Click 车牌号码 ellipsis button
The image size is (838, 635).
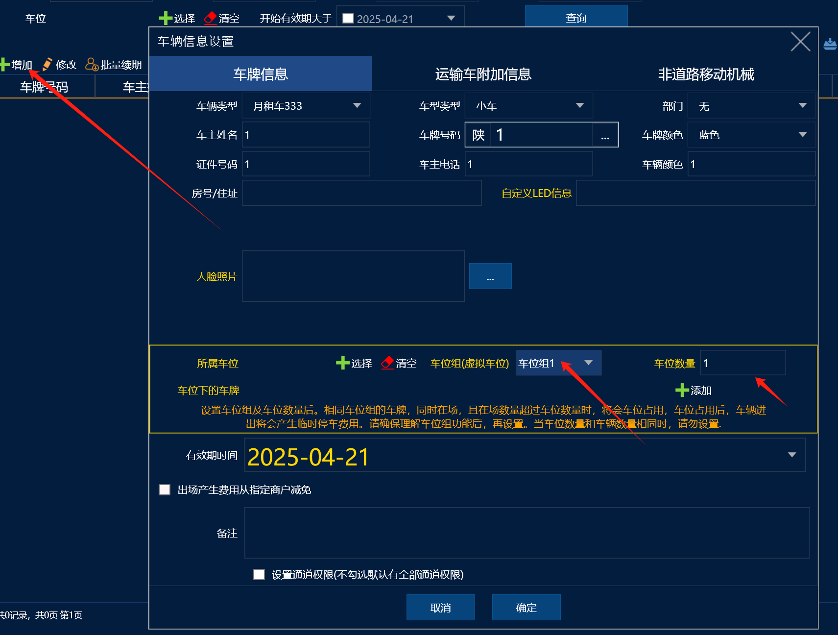(x=605, y=135)
